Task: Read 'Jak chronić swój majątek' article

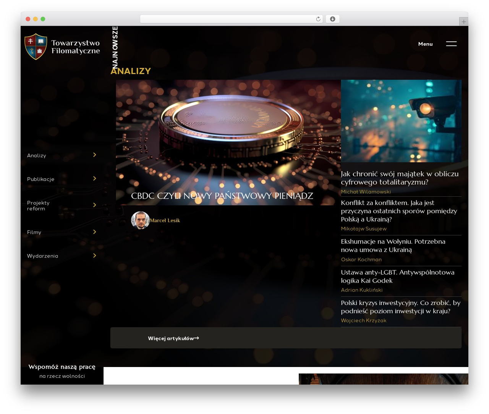Action: click(x=400, y=178)
